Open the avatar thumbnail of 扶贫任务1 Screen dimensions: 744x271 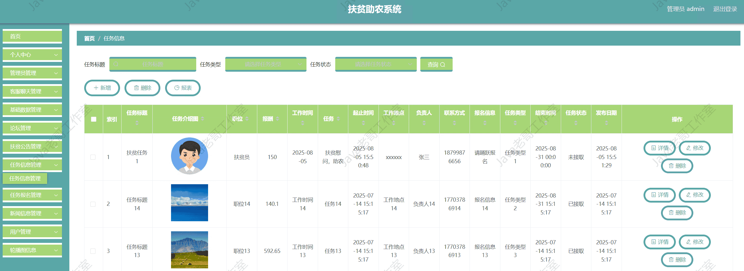189,156
